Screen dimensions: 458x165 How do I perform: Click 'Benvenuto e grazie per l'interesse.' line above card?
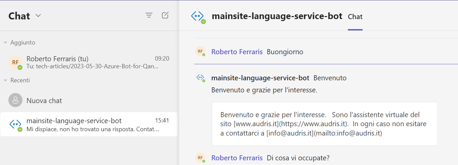point(264,90)
